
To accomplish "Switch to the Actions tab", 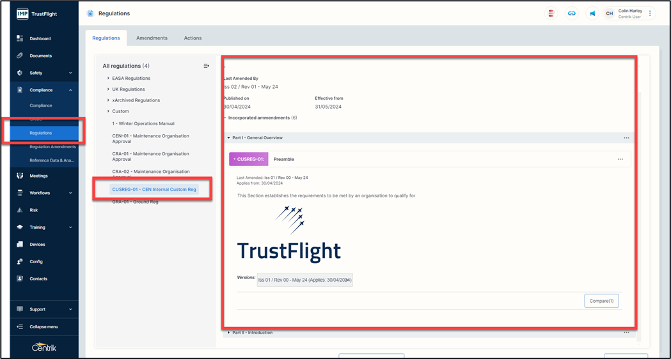I will [x=193, y=38].
